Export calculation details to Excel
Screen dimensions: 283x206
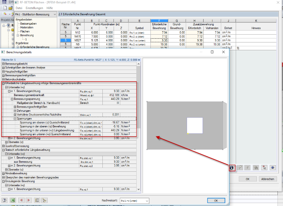click(x=13, y=200)
